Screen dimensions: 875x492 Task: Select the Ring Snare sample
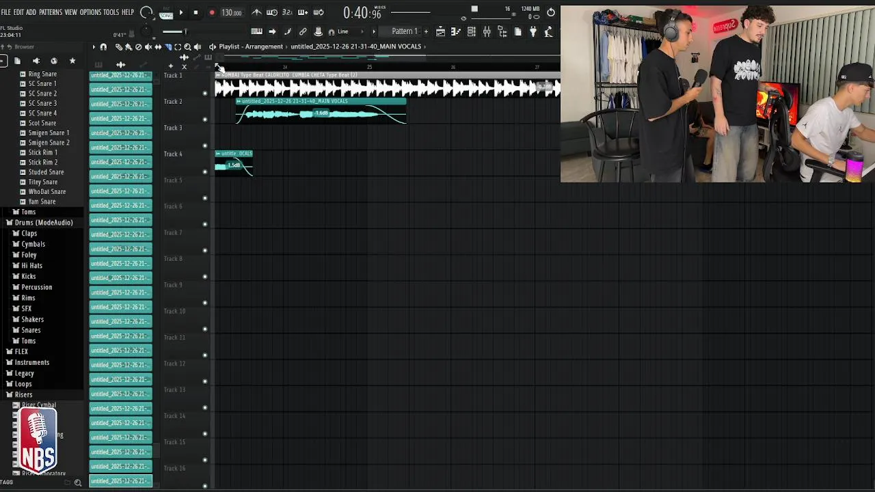coord(38,74)
